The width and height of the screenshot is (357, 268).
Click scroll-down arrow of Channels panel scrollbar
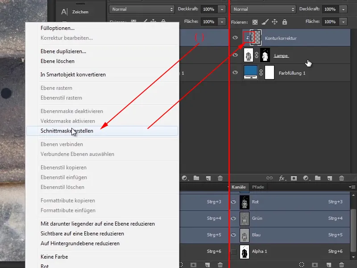(x=353, y=257)
